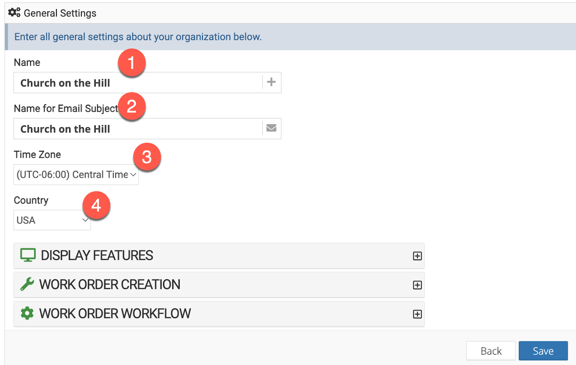Focus the Name for Email Subject input

[137, 129]
